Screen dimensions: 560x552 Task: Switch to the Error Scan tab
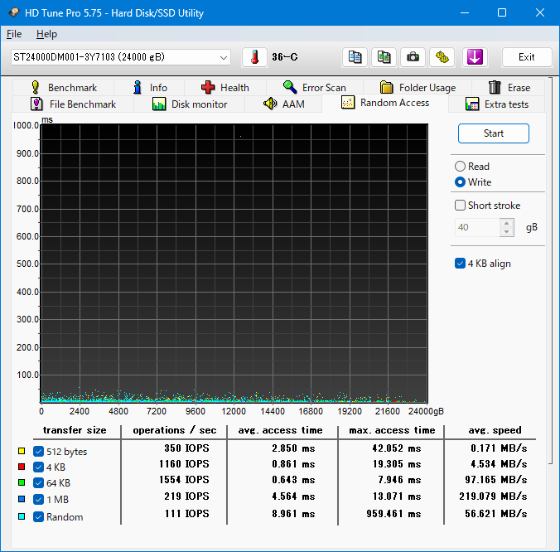pyautogui.click(x=314, y=87)
